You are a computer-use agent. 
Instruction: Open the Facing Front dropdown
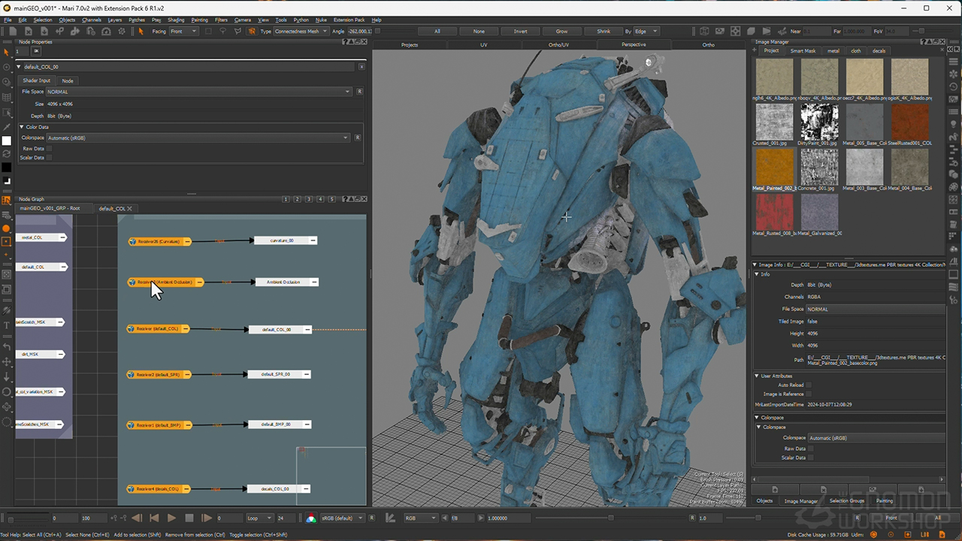[183, 32]
